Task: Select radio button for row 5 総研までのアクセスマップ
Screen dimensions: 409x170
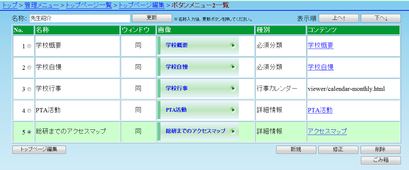Action: tap(29, 132)
